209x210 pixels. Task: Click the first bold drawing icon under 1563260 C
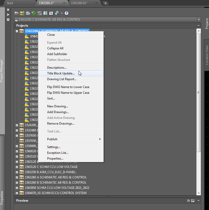27,36
